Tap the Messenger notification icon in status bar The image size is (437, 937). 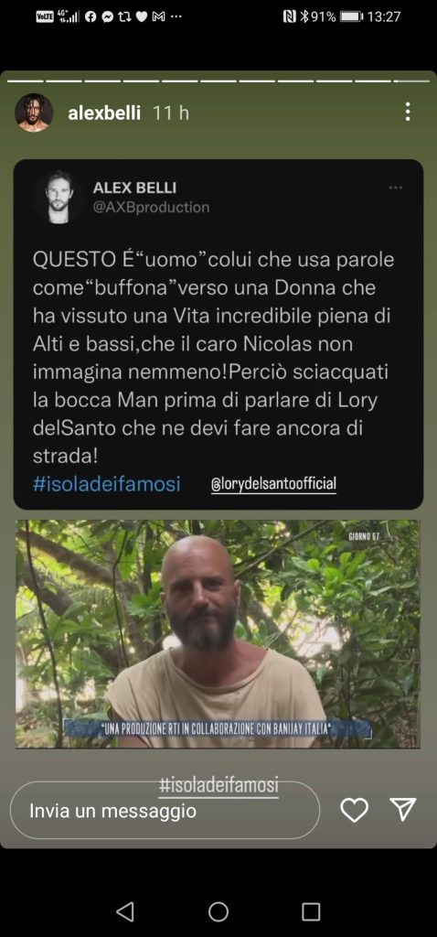(108, 16)
